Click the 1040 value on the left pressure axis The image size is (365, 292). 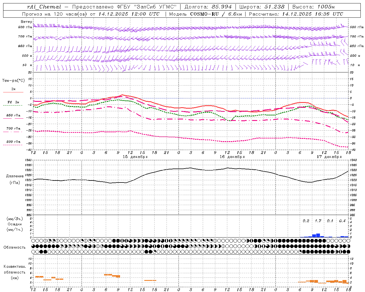pos(29,160)
